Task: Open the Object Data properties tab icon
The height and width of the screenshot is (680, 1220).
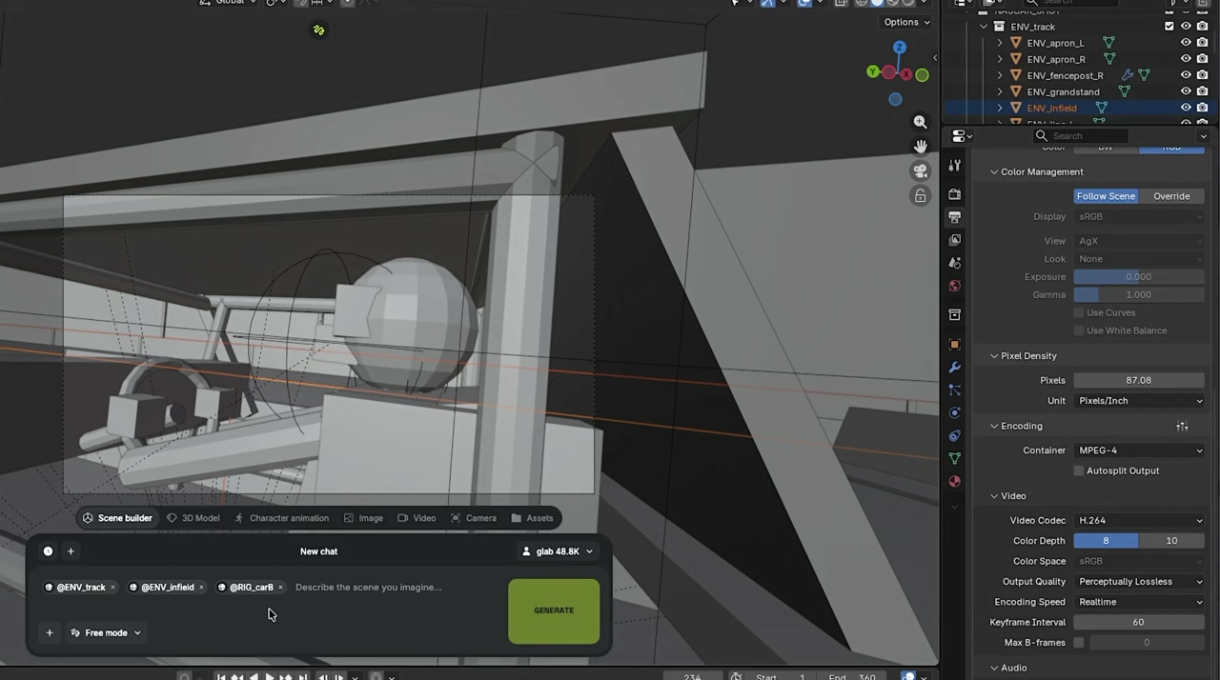Action: 954,458
